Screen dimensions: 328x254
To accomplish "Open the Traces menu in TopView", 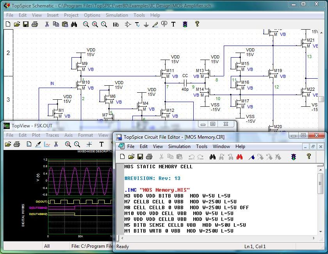I will pyautogui.click(x=52, y=135).
